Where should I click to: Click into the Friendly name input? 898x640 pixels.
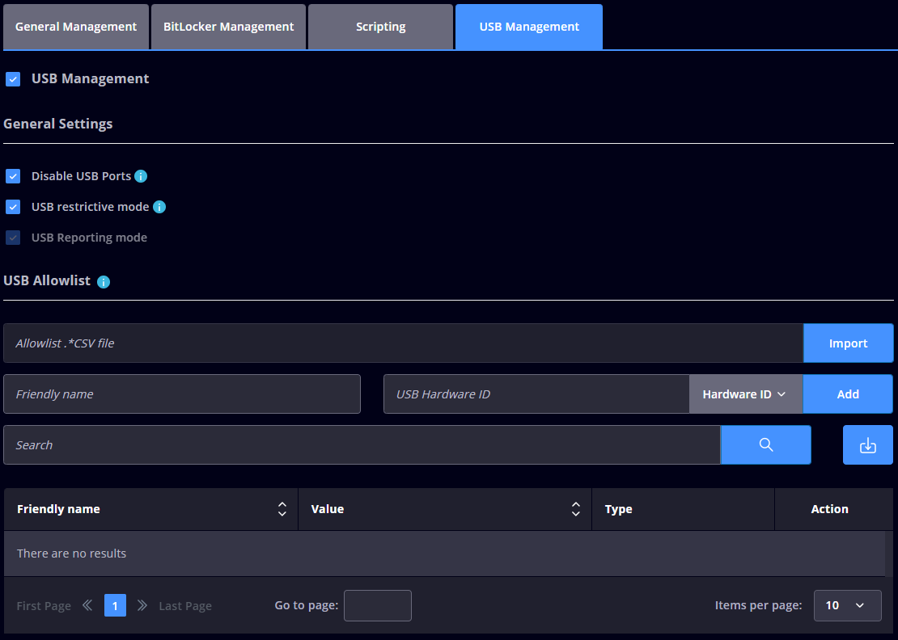[x=182, y=394]
